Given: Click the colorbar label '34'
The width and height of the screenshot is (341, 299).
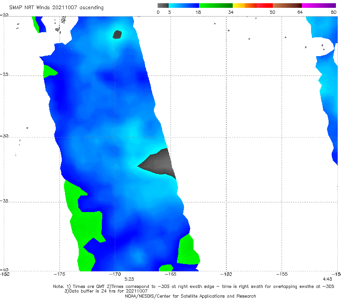Looking at the screenshot, I should (231, 12).
